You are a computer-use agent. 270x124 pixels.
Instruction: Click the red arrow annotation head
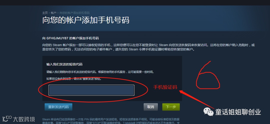[182, 92]
